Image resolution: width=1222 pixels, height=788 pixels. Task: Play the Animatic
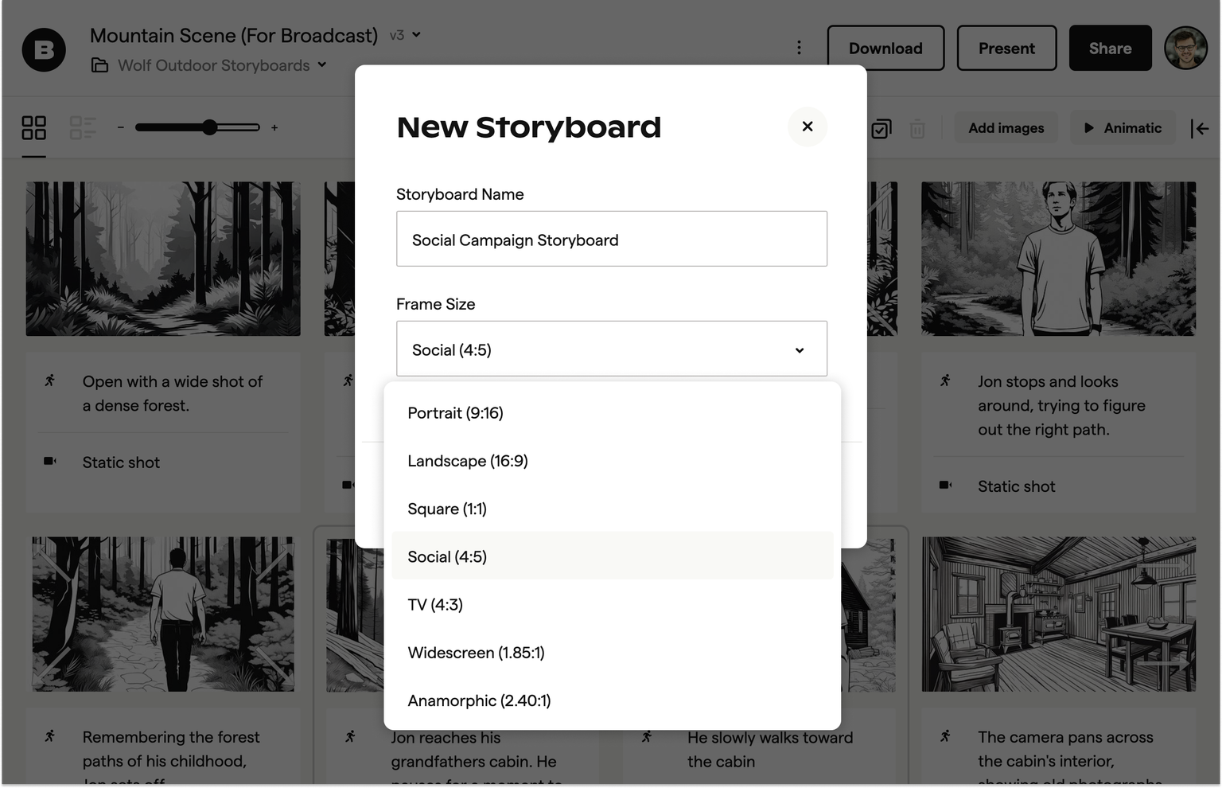(x=1123, y=128)
